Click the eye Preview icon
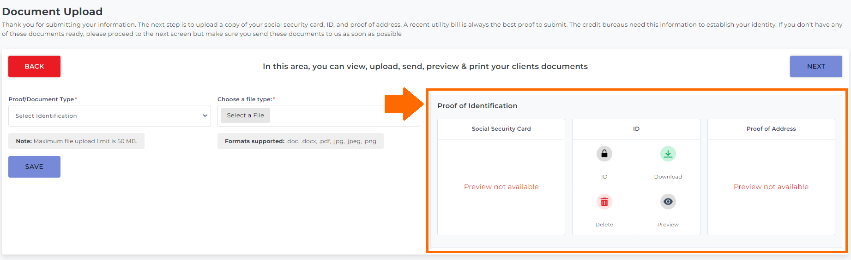Image resolution: width=851 pixels, height=260 pixels. [668, 202]
